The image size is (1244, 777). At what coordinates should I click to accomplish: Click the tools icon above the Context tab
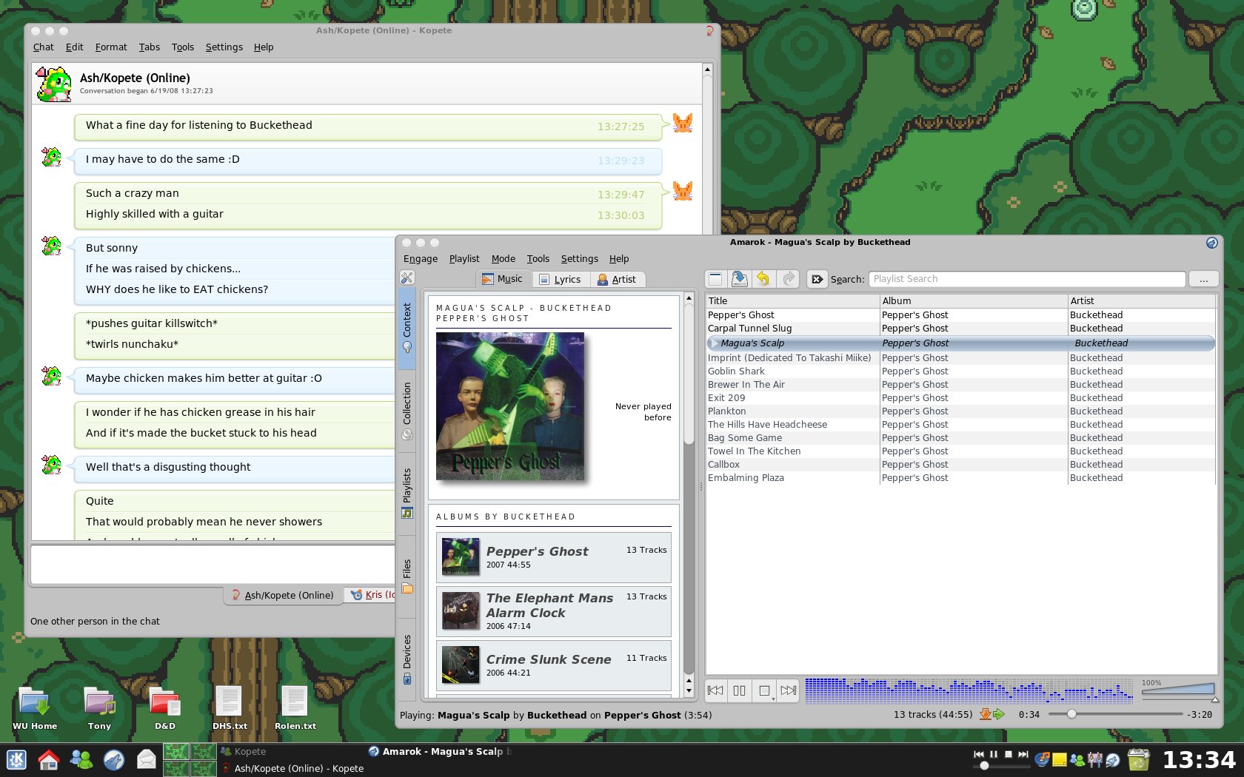click(x=407, y=277)
